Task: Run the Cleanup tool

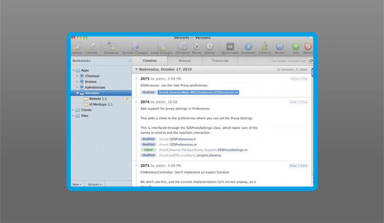Action: (265, 48)
